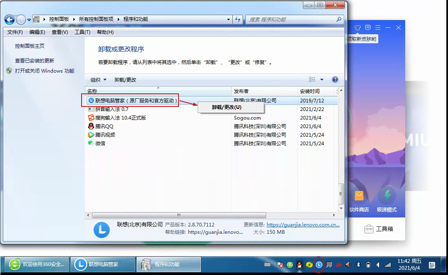
Task: Switch to 欢迎使用360安全 taskbar item
Action: (x=37, y=264)
